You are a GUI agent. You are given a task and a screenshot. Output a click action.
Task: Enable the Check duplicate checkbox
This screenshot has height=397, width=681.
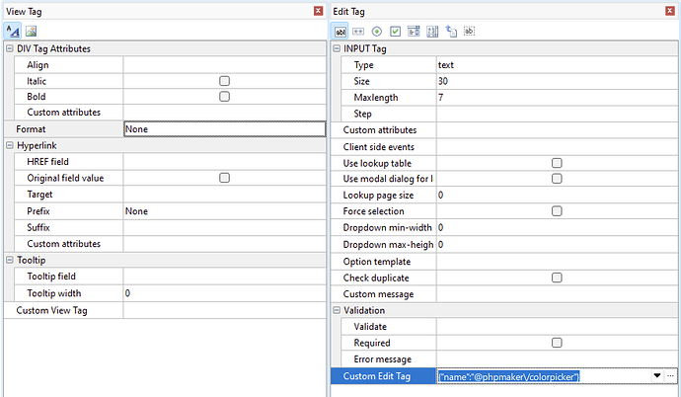pyautogui.click(x=557, y=278)
